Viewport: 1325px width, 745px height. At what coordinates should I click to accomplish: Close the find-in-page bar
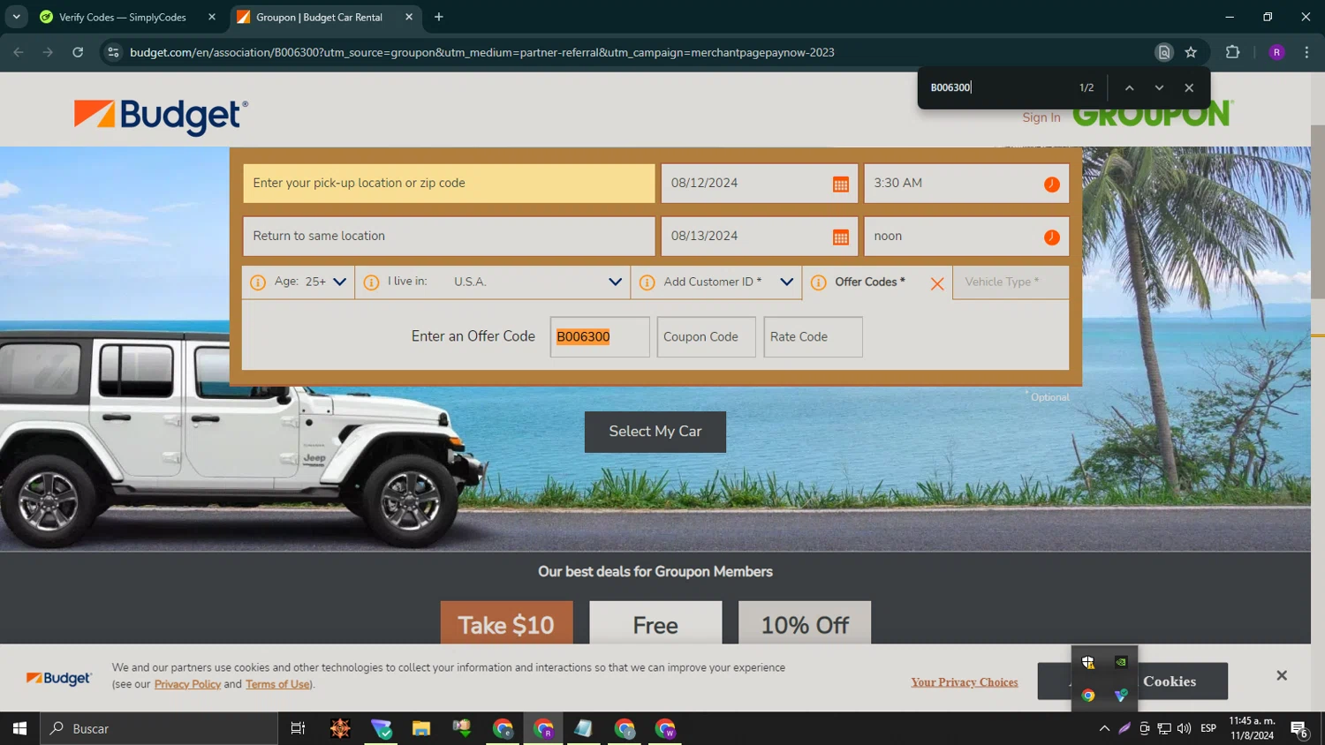click(1189, 87)
